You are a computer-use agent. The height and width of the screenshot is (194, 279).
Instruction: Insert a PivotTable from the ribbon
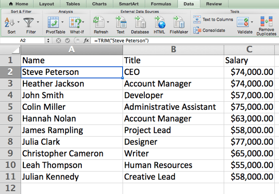coord(53,22)
